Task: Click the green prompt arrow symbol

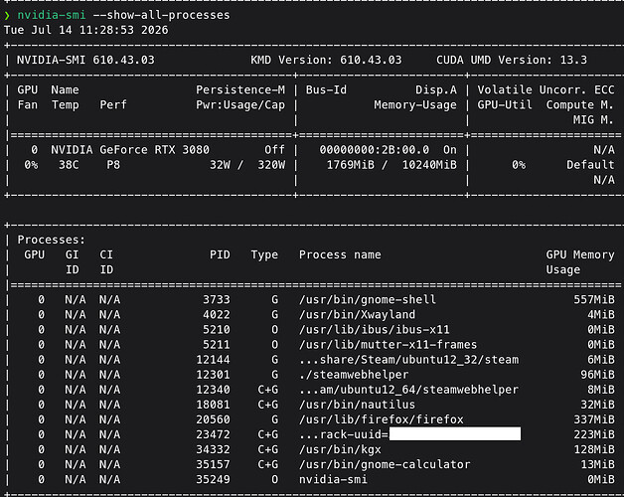Action: (x=7, y=15)
